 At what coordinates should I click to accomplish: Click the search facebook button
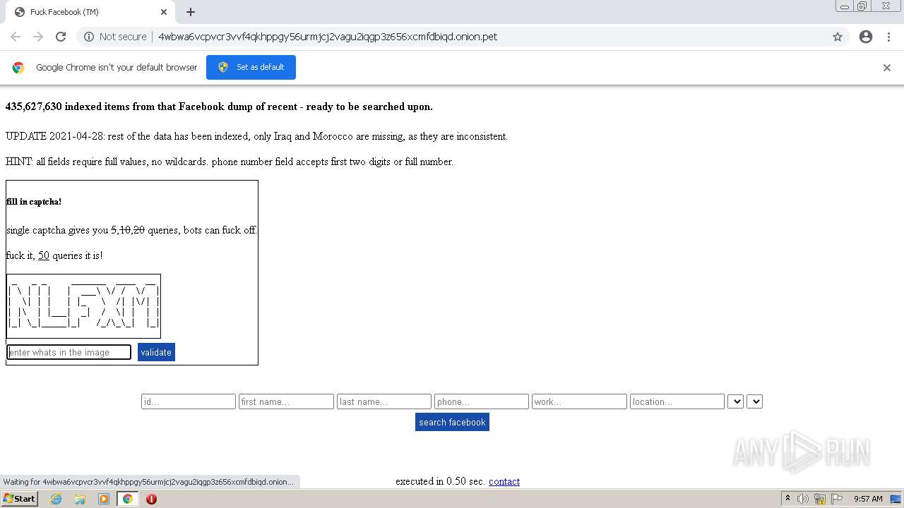(452, 422)
